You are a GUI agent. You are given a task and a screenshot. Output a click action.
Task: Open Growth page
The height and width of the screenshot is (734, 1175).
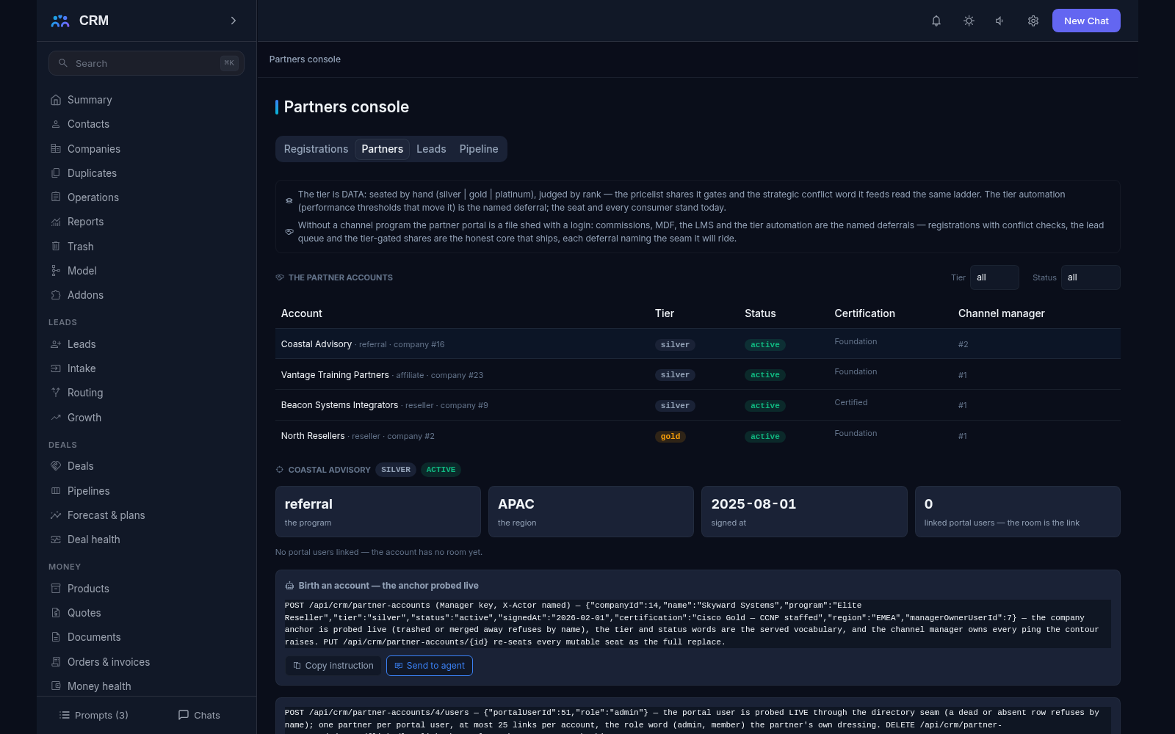tap(146, 418)
